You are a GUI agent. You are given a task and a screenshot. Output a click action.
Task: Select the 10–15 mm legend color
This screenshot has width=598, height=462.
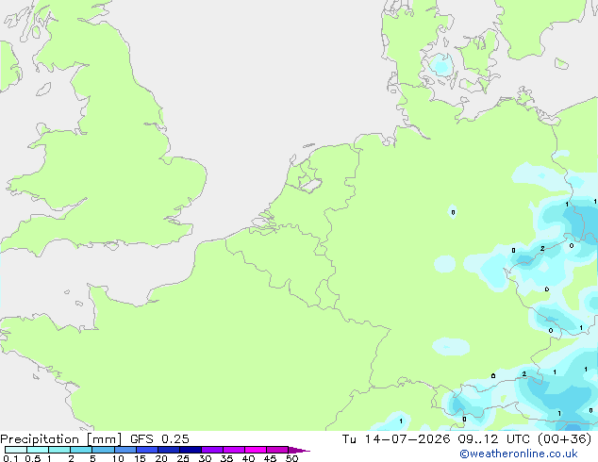point(125,450)
